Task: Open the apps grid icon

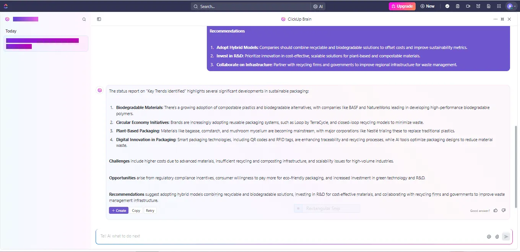Action: pyautogui.click(x=499, y=6)
